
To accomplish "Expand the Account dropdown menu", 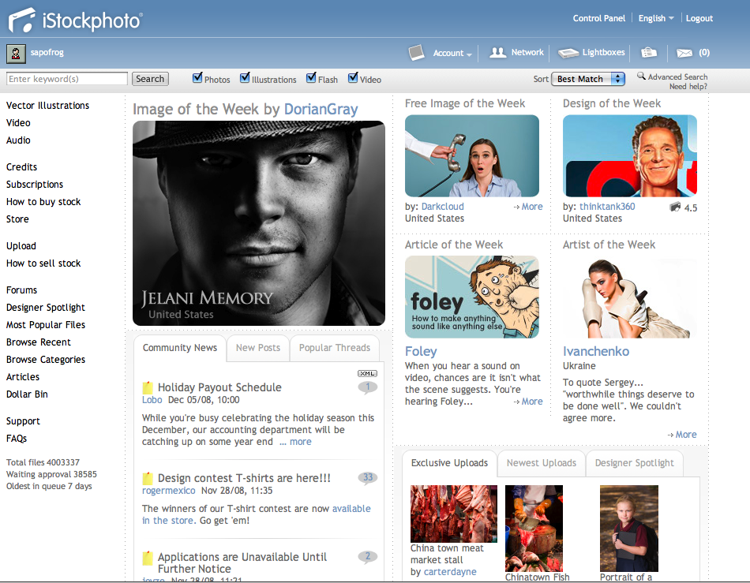I will point(452,53).
